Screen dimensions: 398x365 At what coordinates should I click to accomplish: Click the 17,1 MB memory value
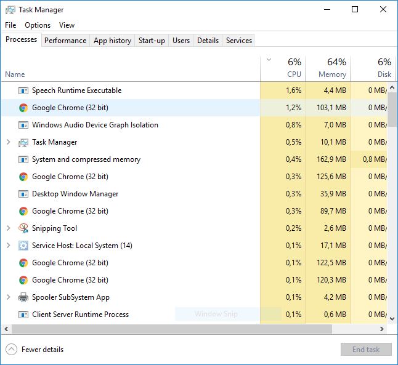tap(333, 246)
